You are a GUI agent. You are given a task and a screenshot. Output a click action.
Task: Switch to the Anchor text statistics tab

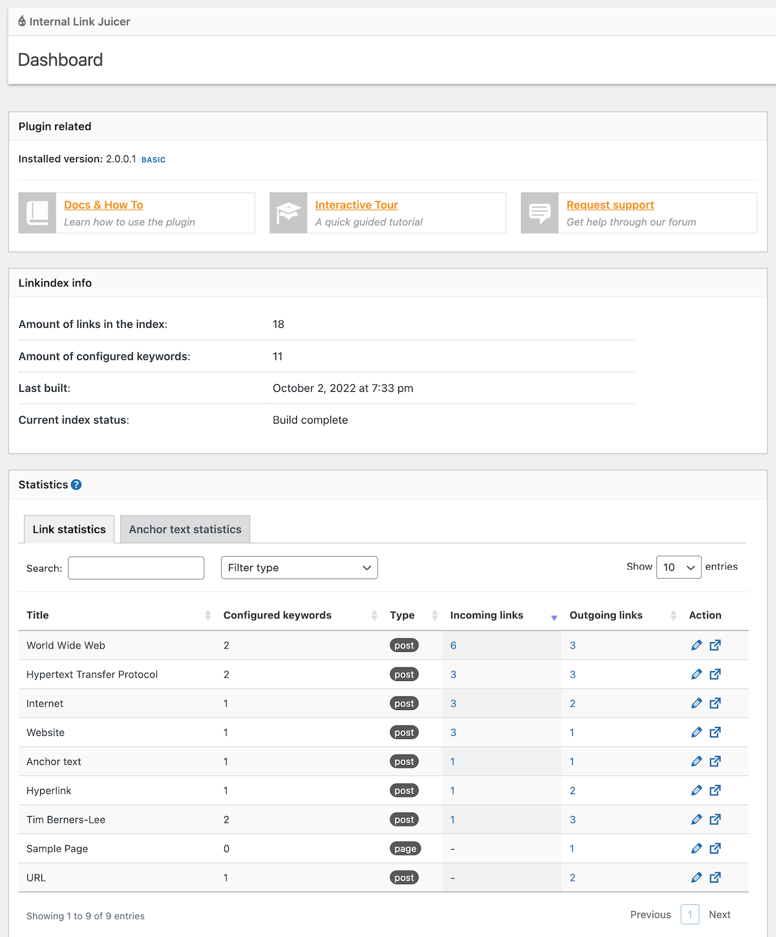click(x=185, y=530)
